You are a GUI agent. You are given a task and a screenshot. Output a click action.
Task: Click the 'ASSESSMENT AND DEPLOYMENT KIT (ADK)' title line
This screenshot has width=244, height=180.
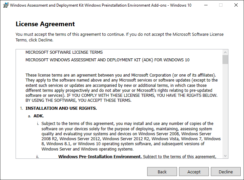tap(107, 60)
